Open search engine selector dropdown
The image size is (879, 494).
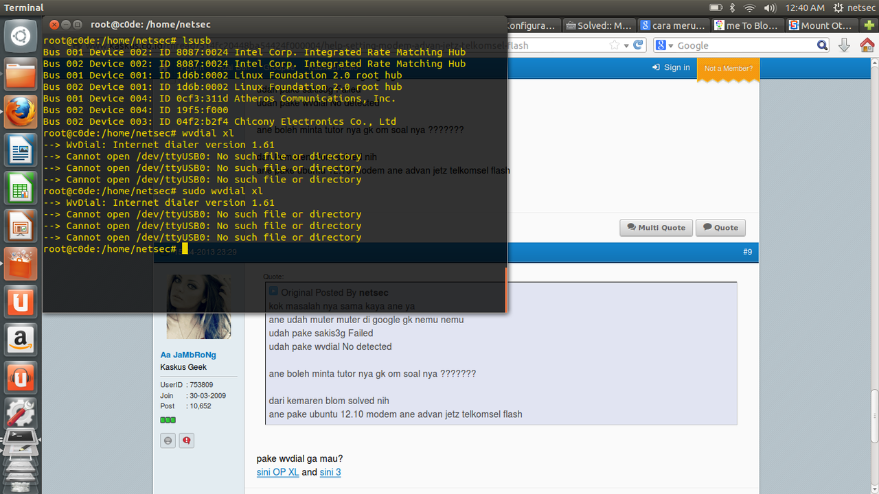pos(663,45)
